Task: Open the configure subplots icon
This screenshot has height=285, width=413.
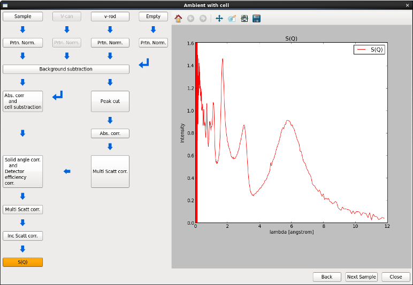Action: coord(244,18)
